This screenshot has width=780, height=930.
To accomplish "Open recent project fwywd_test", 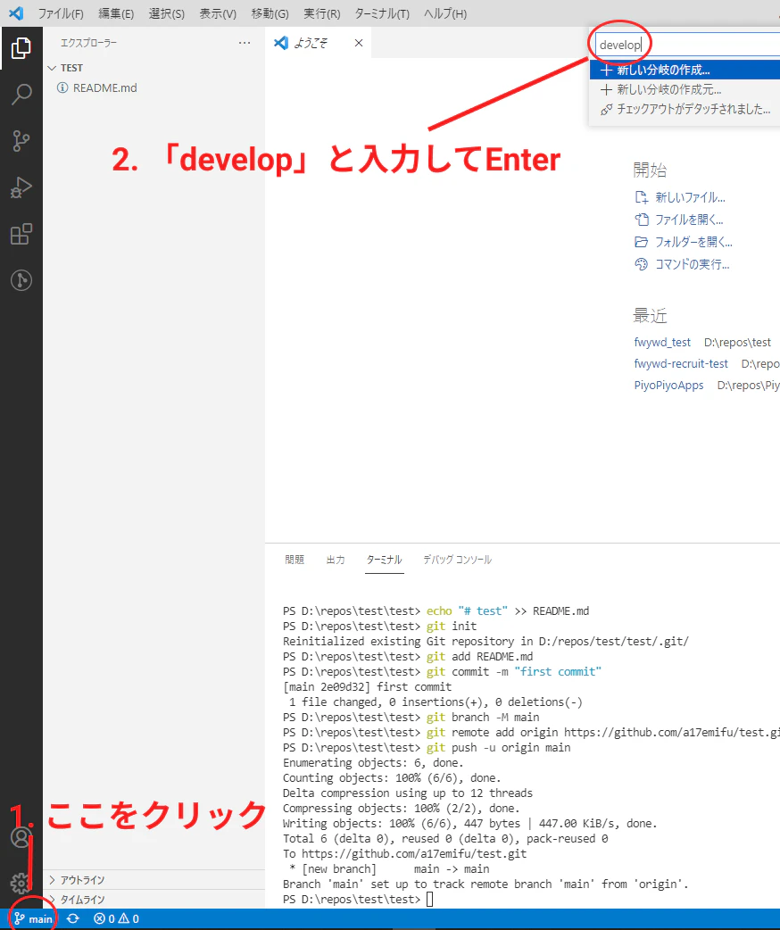I will click(662, 342).
